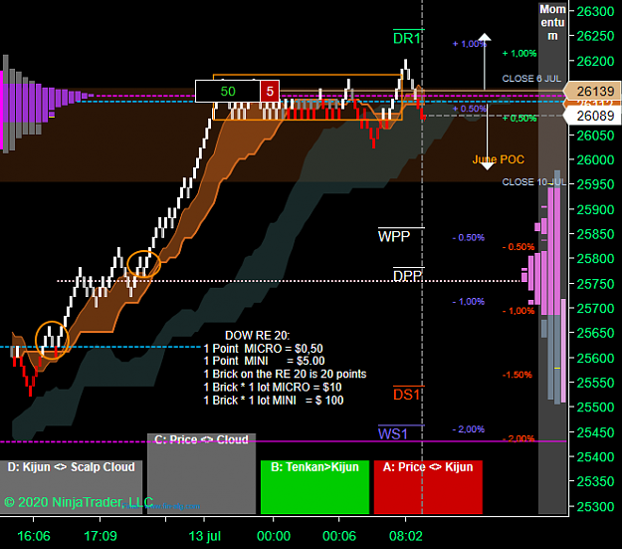This screenshot has width=622, height=549.
Task: Click the white up arrow marker
Action: pyautogui.click(x=485, y=62)
